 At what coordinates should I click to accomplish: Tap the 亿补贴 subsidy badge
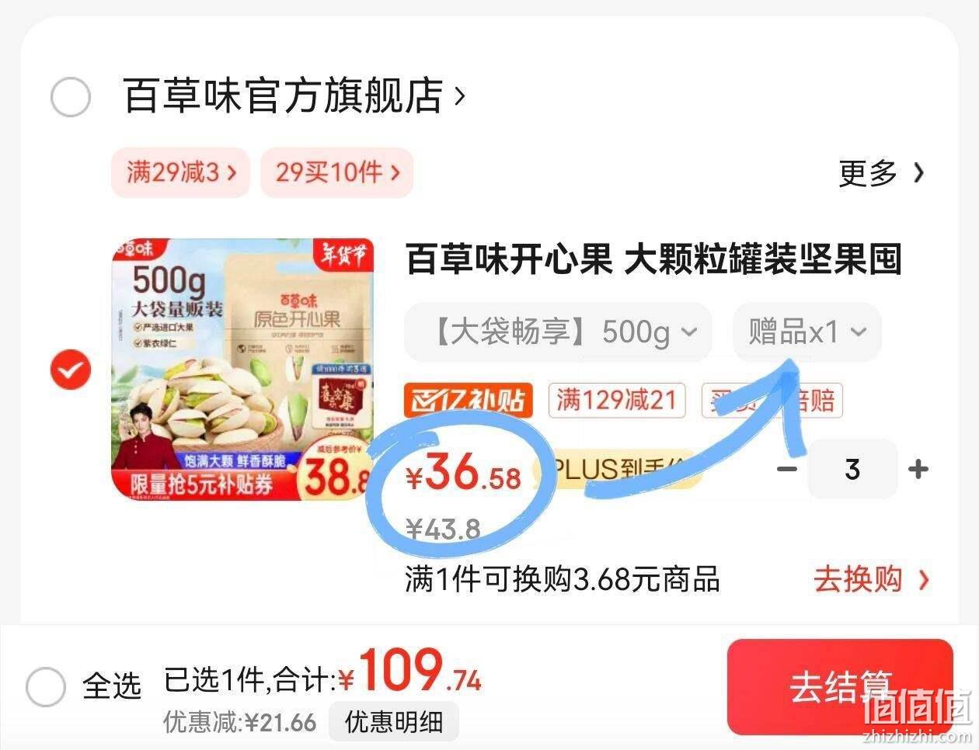click(x=469, y=401)
